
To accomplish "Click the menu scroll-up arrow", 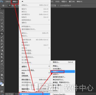I will tap(22, 2).
